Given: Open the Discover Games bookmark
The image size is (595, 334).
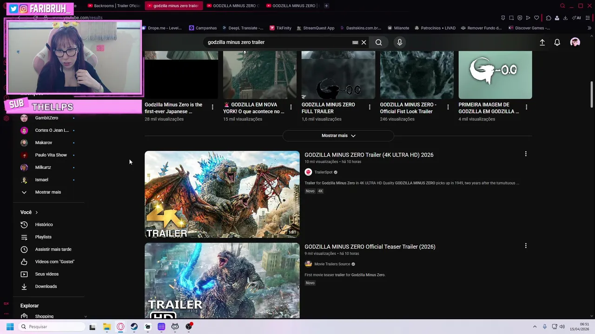Looking at the screenshot, I should coord(529,28).
